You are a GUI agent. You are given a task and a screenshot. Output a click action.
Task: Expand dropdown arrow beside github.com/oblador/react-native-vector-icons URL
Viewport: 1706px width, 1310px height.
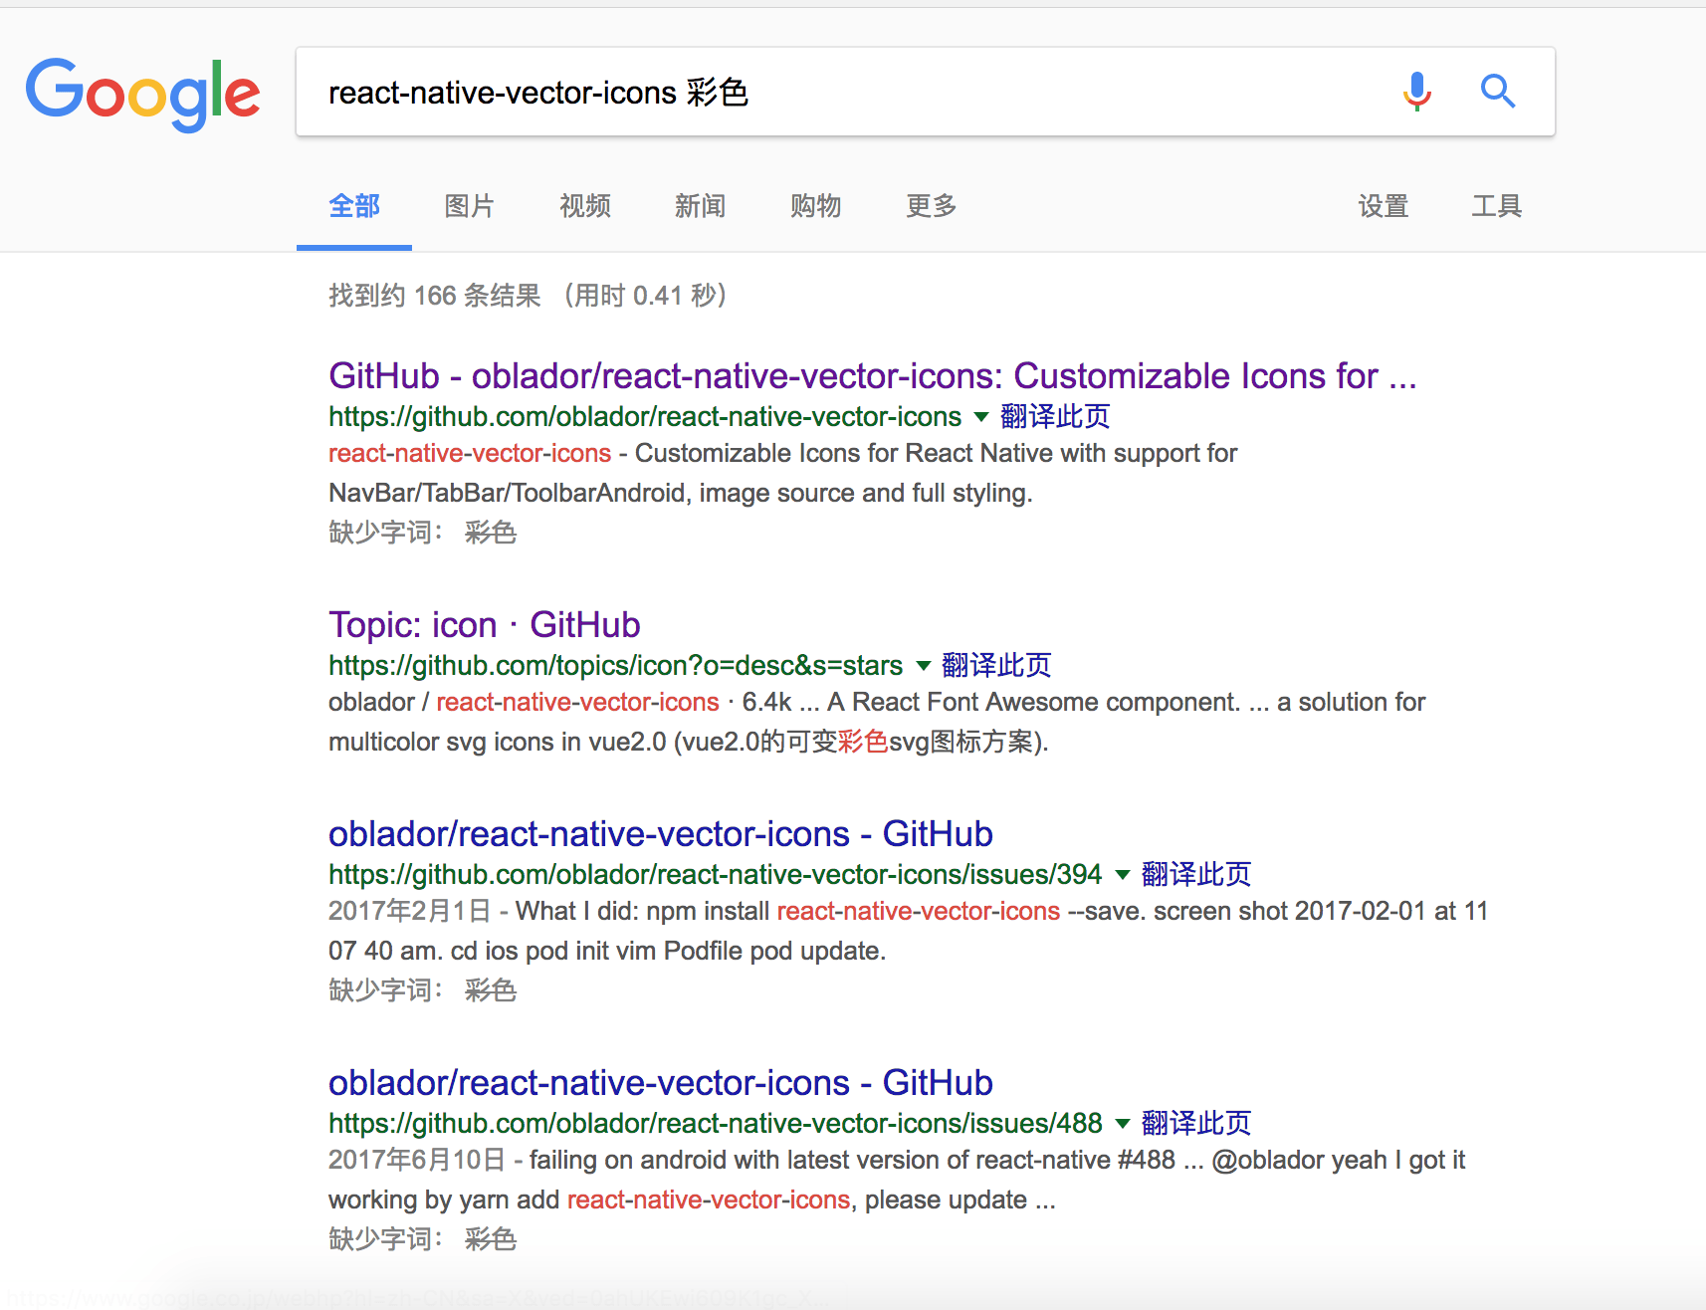(x=981, y=417)
